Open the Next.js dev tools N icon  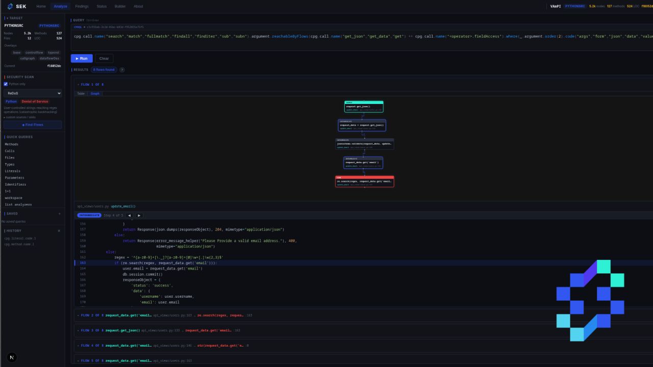[12, 357]
